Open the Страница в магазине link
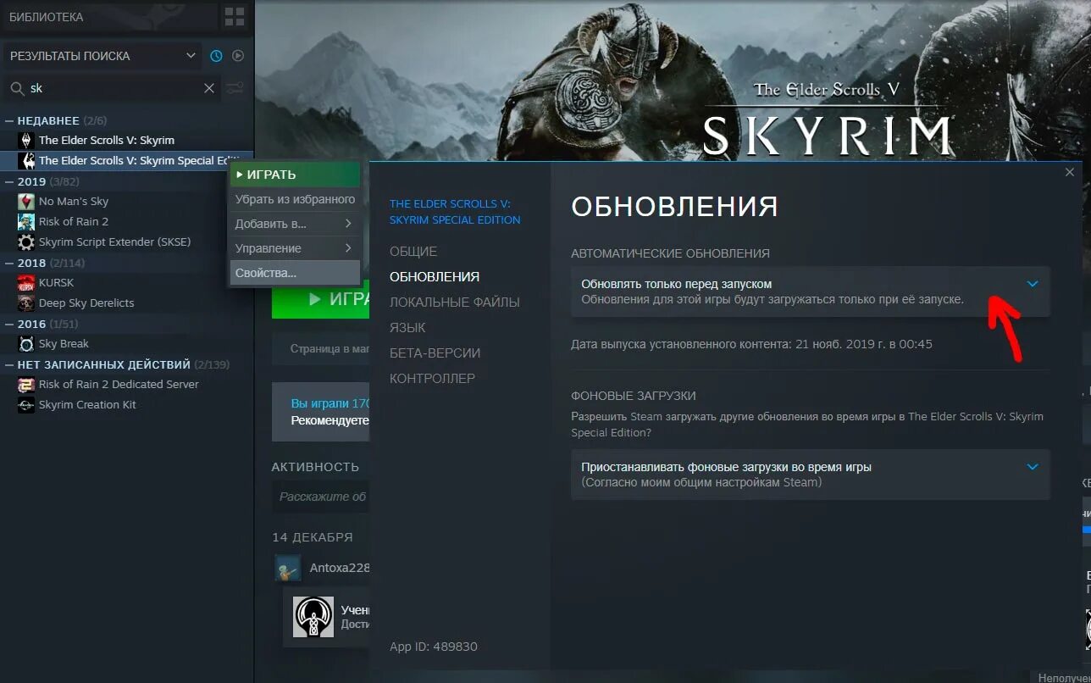 (320, 348)
